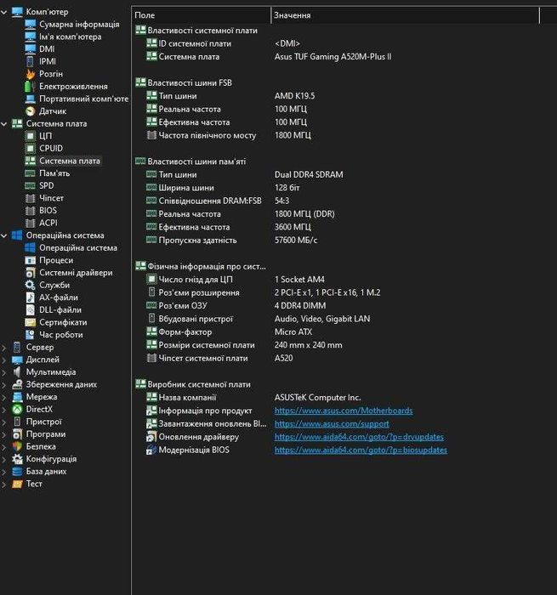Click the Частота північного мосту row
557x595 pixels.
coord(207,135)
